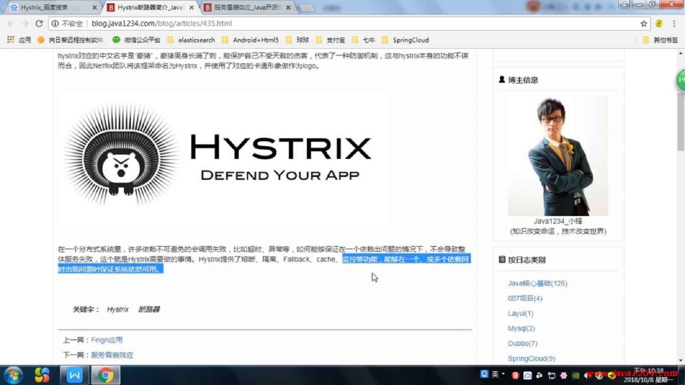Screen dimensions: 685x385
Task: Open the 007项目(4) category
Action: pyautogui.click(x=525, y=298)
